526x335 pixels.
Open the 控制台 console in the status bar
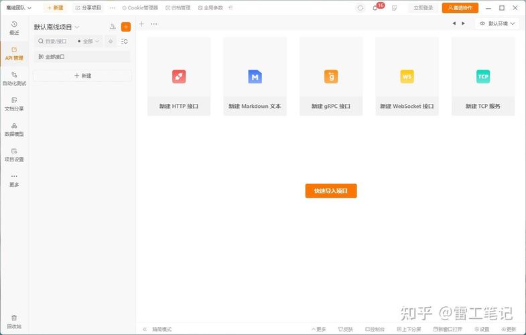(x=375, y=329)
